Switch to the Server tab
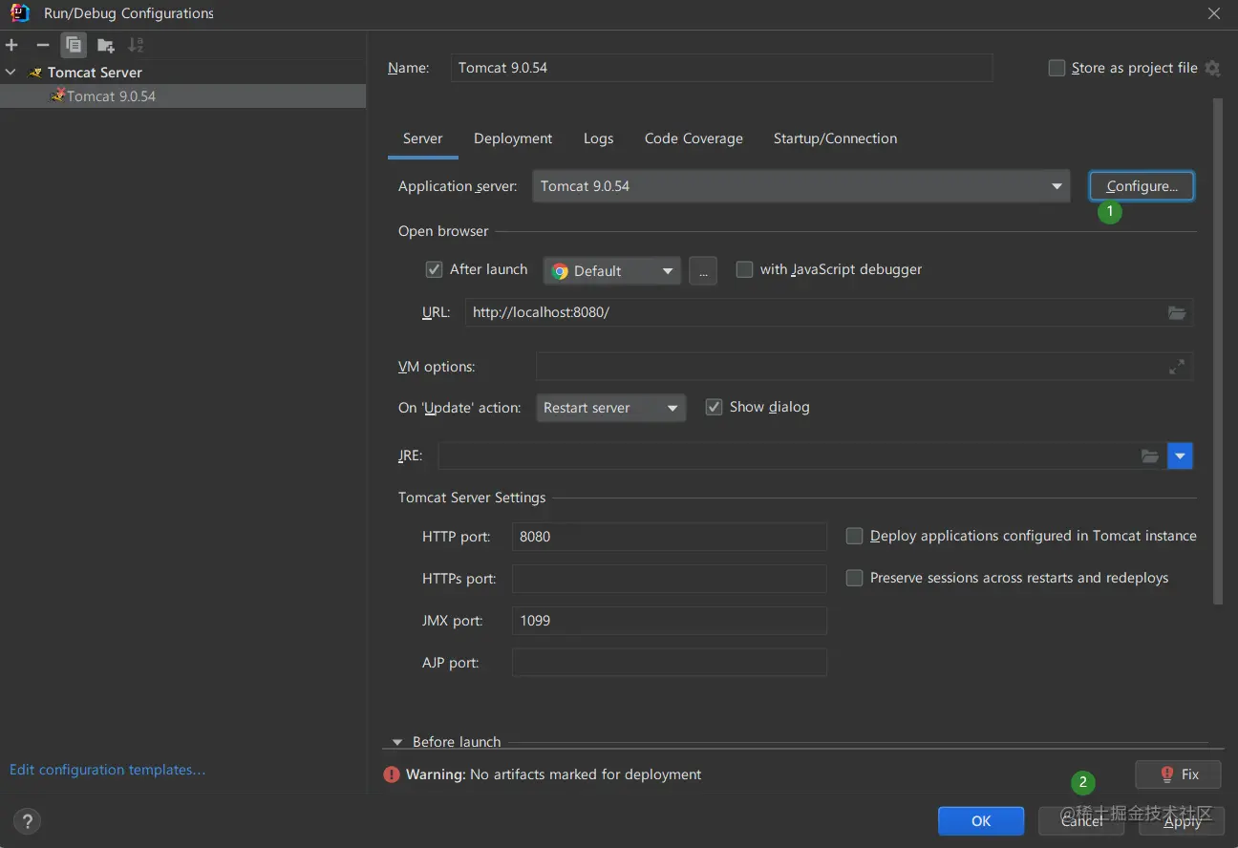This screenshot has height=848, width=1238. (x=422, y=138)
